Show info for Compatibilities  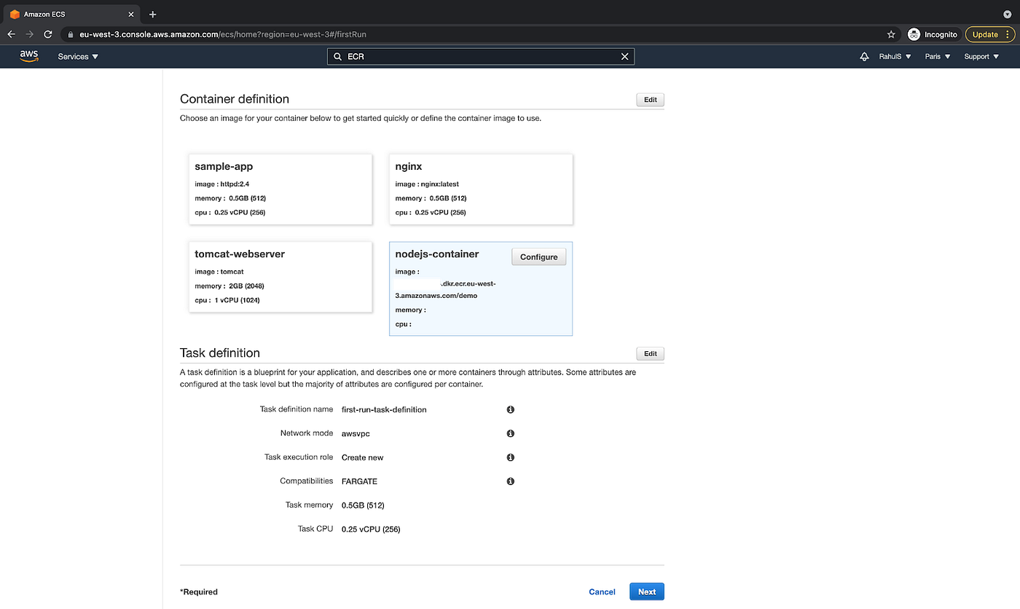pos(510,482)
